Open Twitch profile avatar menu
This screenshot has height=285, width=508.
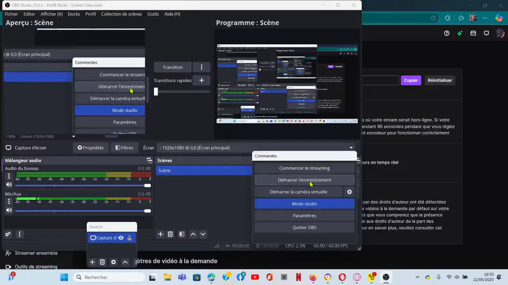500,33
